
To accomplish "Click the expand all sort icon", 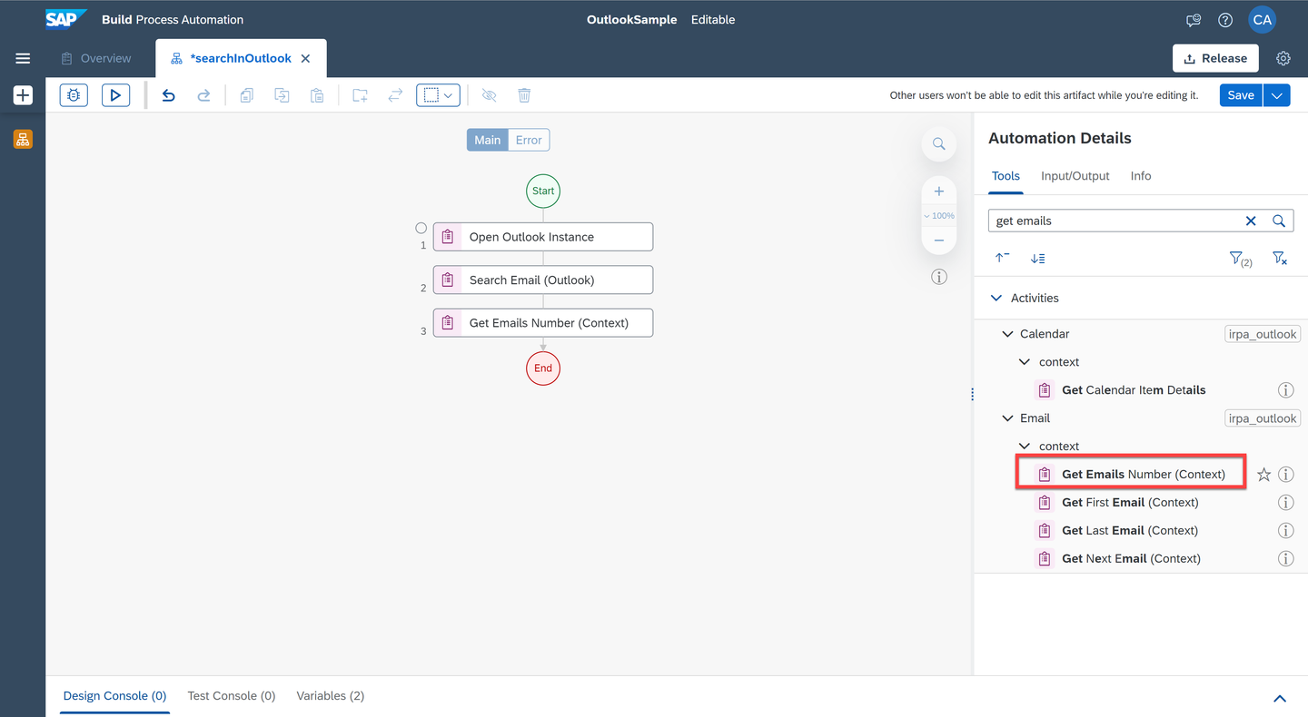I will point(1037,258).
